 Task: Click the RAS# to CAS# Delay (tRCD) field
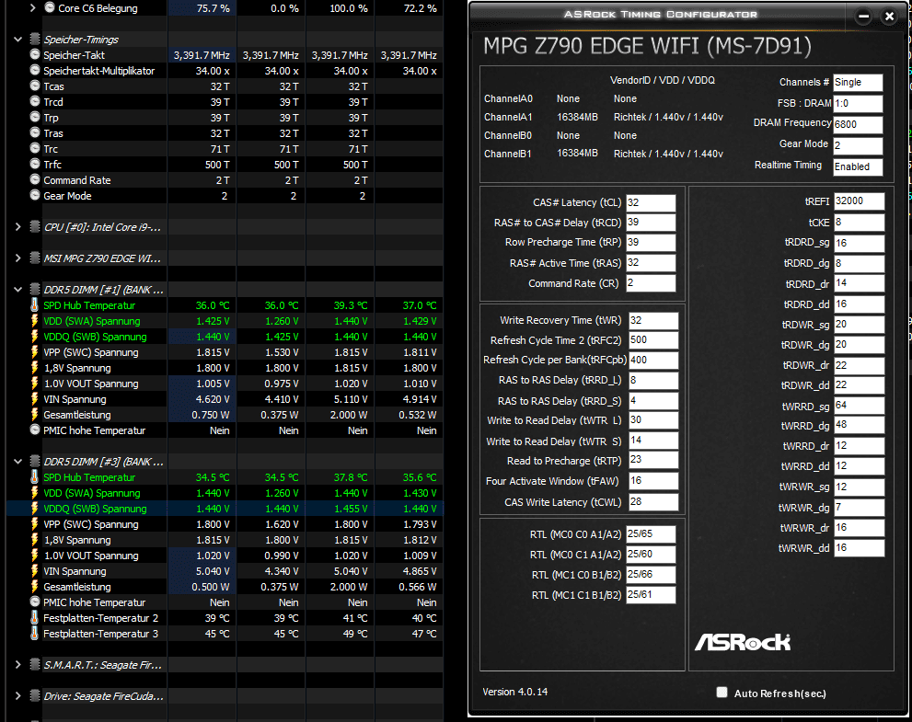(651, 223)
